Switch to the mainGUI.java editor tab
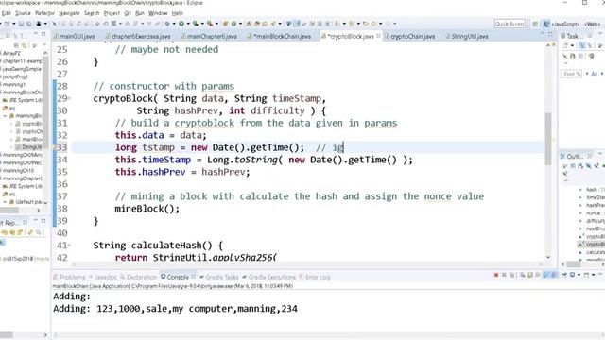This screenshot has width=605, height=340. pyautogui.click(x=74, y=36)
